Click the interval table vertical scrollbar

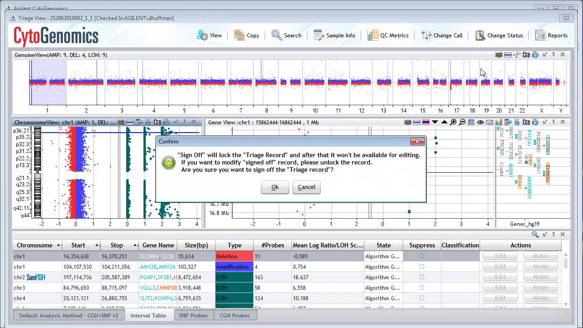tap(566, 278)
